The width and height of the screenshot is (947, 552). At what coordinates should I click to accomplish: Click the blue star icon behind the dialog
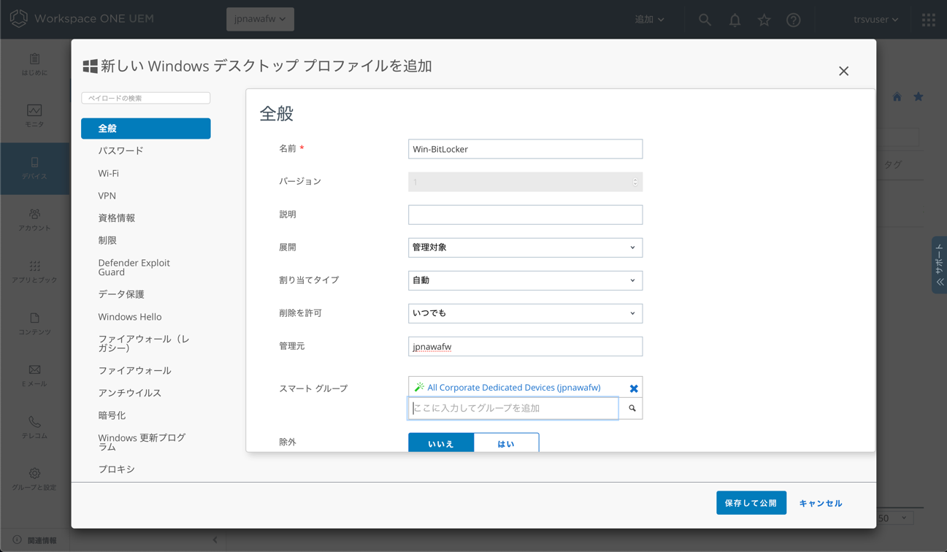pos(919,96)
